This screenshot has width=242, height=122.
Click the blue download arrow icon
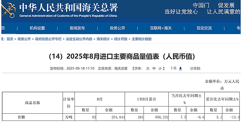click(180, 68)
